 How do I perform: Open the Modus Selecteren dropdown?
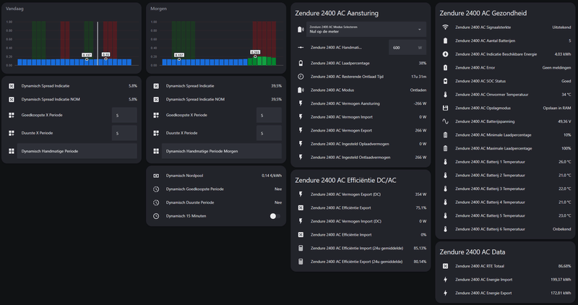pos(366,29)
